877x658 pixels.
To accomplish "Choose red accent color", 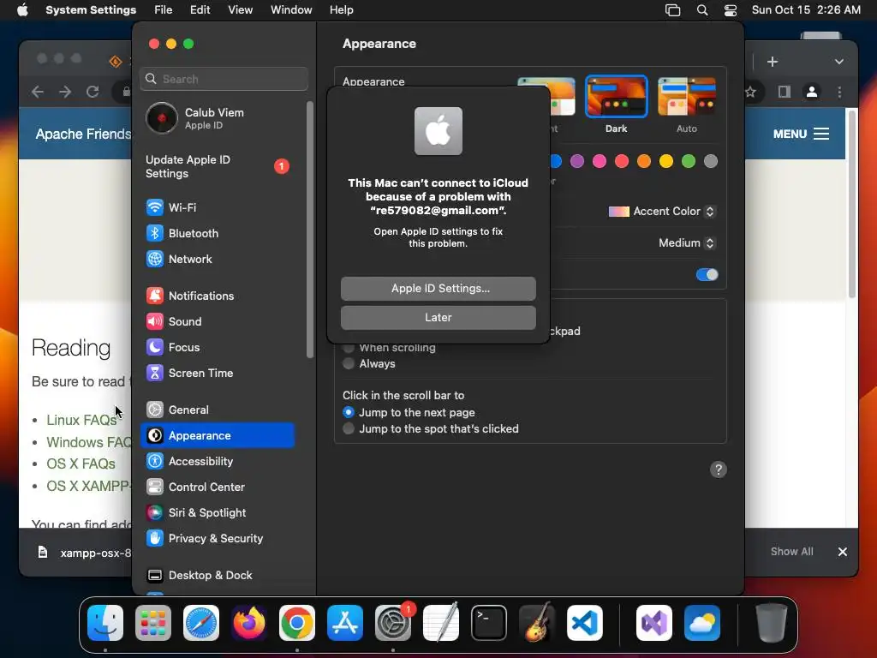I will [622, 162].
